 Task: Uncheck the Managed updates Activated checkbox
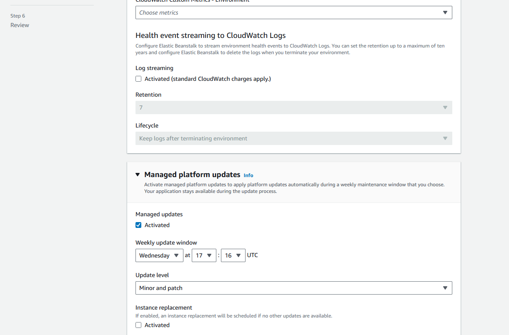(138, 225)
